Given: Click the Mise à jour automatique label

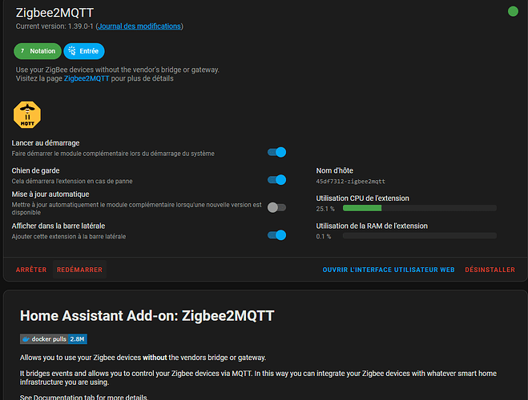Looking at the screenshot, I should [50, 194].
